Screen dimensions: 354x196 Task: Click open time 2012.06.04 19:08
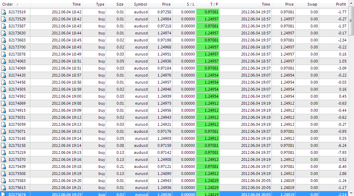tap(67, 103)
